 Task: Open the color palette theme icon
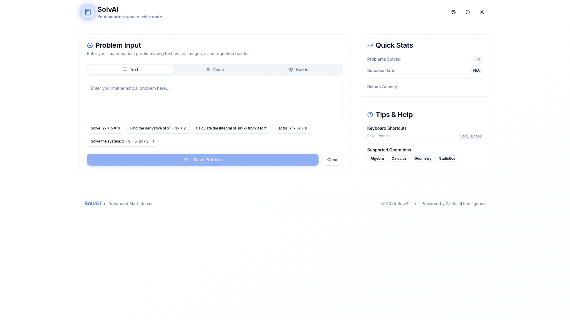pos(468,12)
